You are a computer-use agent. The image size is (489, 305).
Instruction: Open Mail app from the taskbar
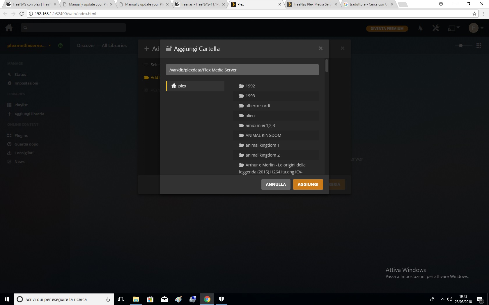[x=164, y=299]
